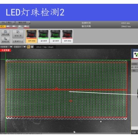Click the gray icon beside the yellow grid icon

[32, 47]
